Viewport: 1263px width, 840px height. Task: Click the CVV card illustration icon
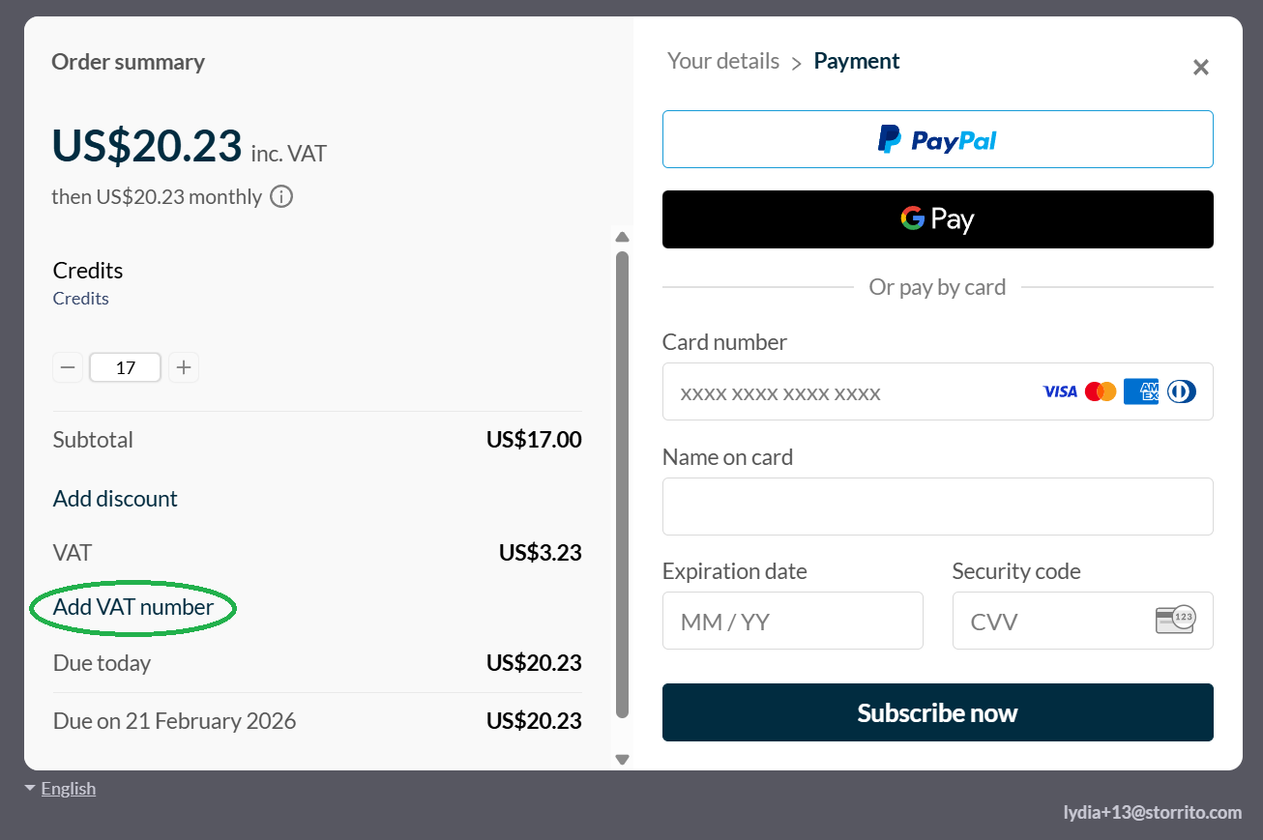coord(1177,621)
